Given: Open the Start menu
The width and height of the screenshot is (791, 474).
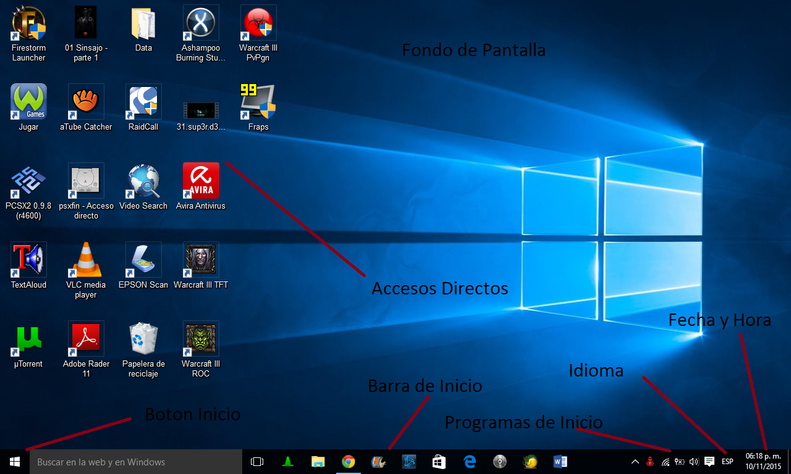Looking at the screenshot, I should click(x=13, y=462).
